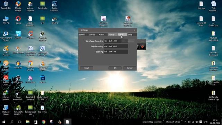
Task: Select the OBS Studio desktop icon
Action: tap(18, 80)
